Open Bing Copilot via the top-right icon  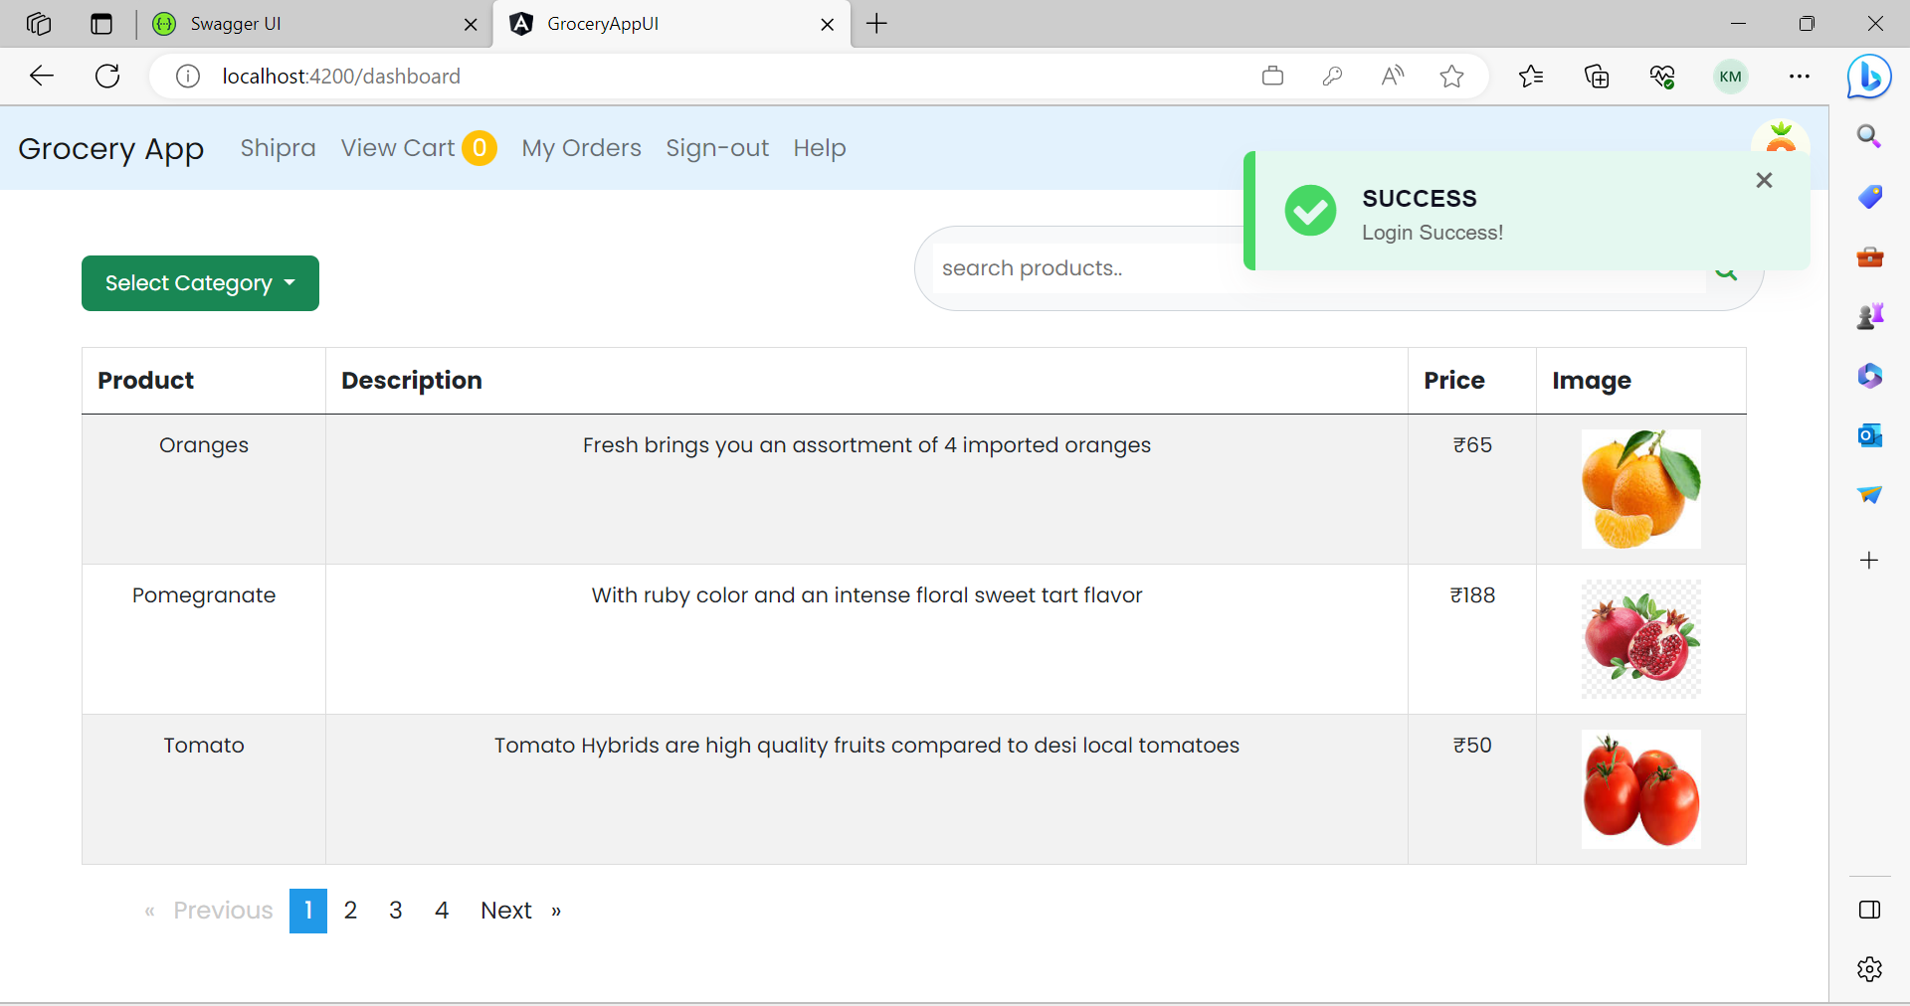click(x=1868, y=76)
